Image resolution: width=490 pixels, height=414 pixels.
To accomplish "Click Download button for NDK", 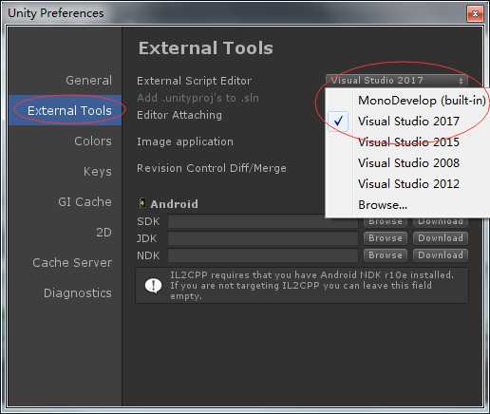I will click(x=441, y=254).
